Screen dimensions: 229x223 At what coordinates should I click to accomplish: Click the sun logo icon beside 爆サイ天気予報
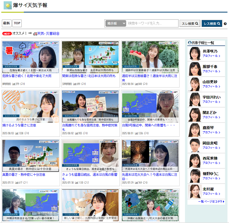tap(8, 5)
